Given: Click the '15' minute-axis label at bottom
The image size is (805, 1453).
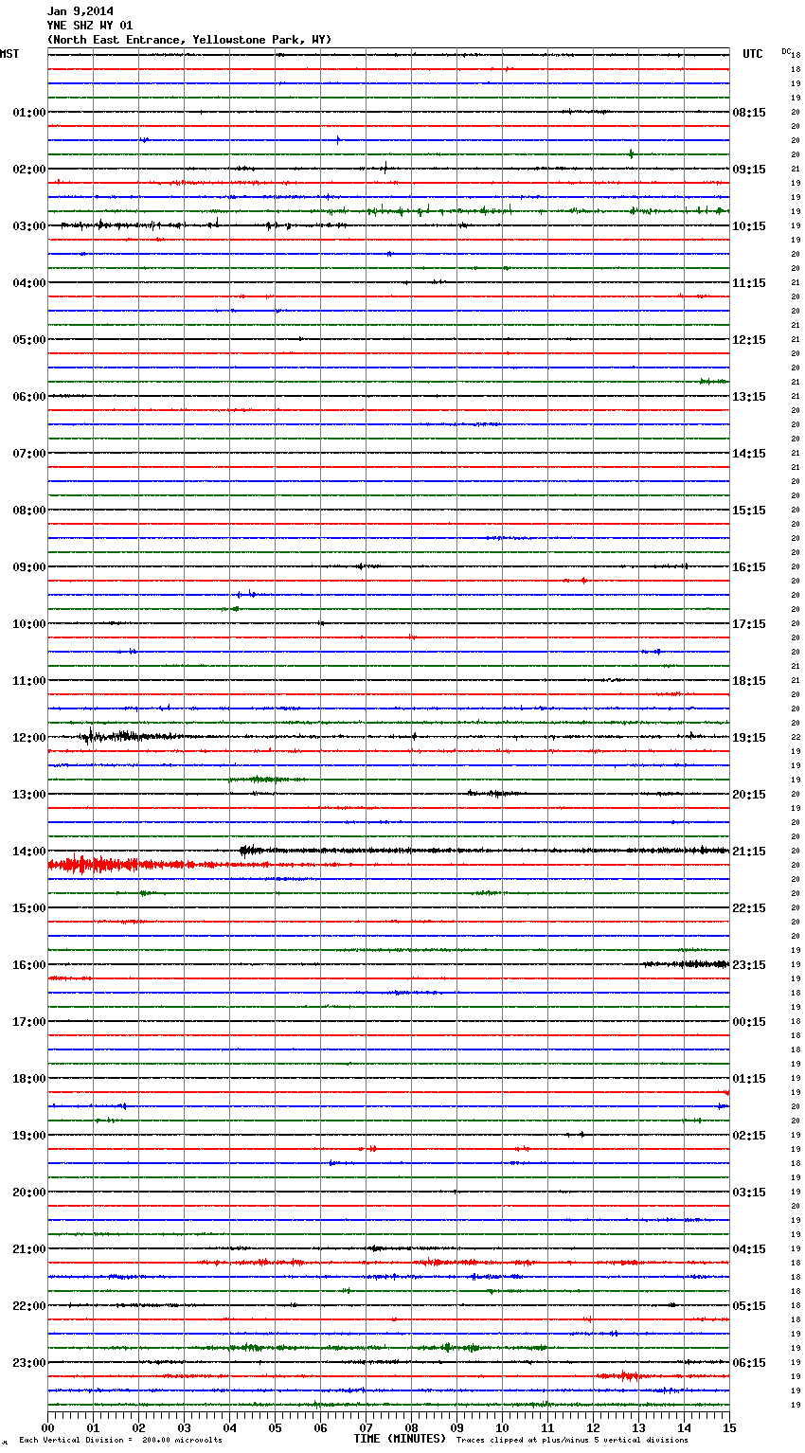Looking at the screenshot, I should [729, 1427].
